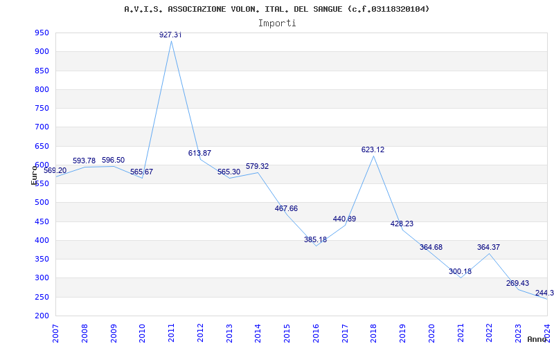The height and width of the screenshot is (346, 554).
Task: Click the y-axis value 450
Action: (42, 221)
